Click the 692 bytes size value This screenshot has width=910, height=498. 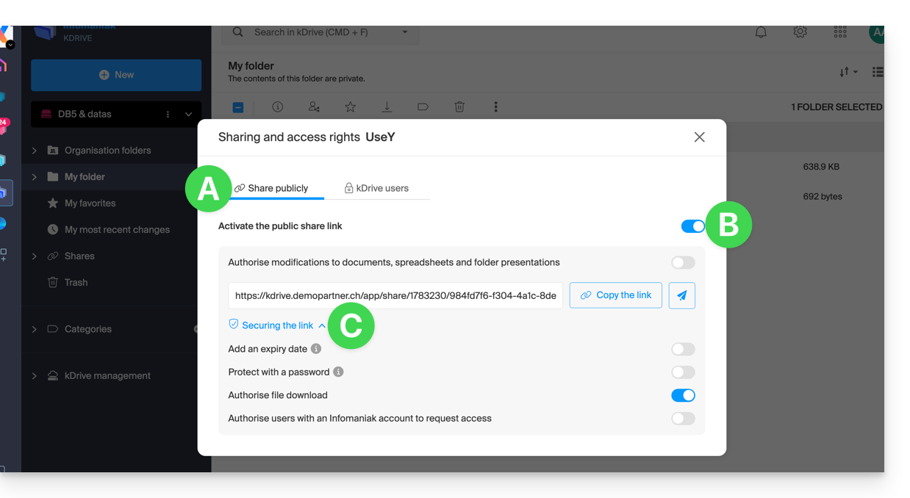(x=823, y=197)
